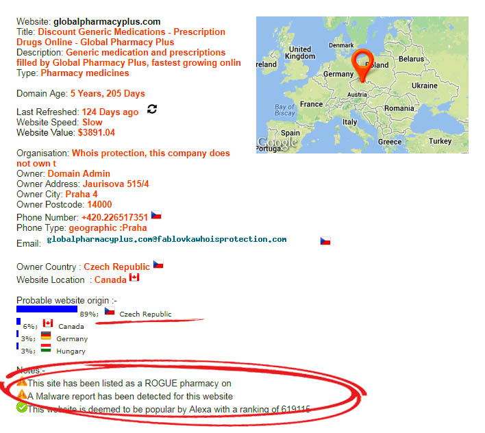Click the Malware report note text
The height and width of the screenshot is (433, 485).
130,397
